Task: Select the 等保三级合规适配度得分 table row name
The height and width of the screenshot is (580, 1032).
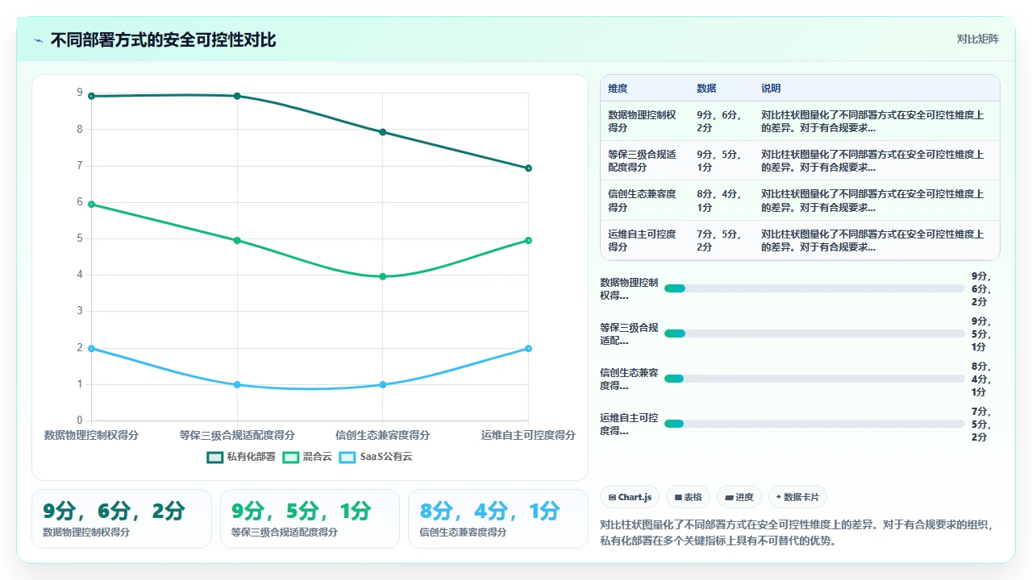Action: 643,161
